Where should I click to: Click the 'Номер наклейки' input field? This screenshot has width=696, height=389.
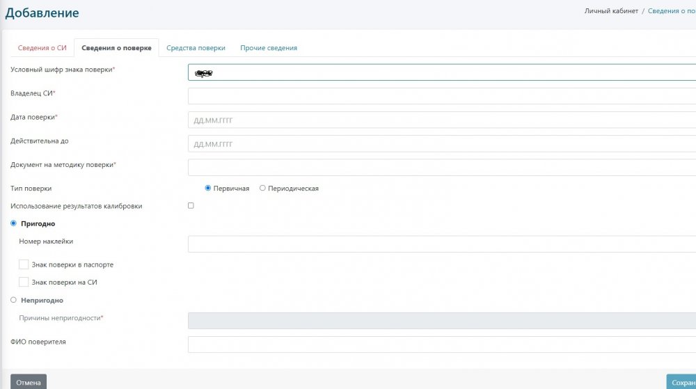442,244
